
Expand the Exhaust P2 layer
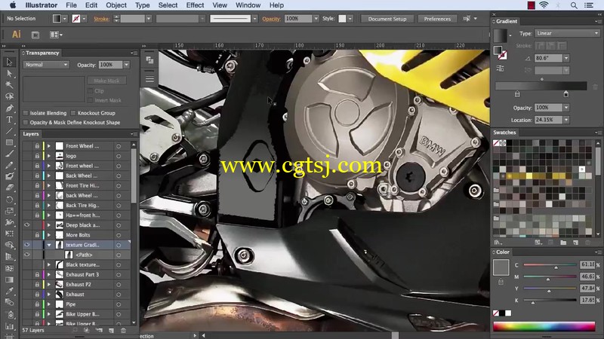pyautogui.click(x=49, y=285)
